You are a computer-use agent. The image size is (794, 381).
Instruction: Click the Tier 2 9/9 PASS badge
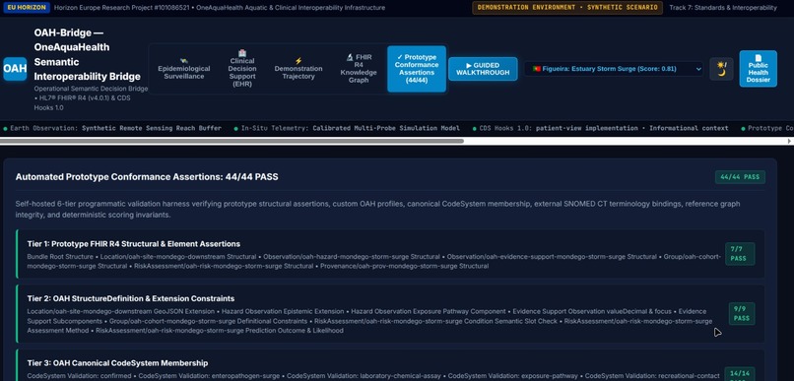pyautogui.click(x=742, y=313)
